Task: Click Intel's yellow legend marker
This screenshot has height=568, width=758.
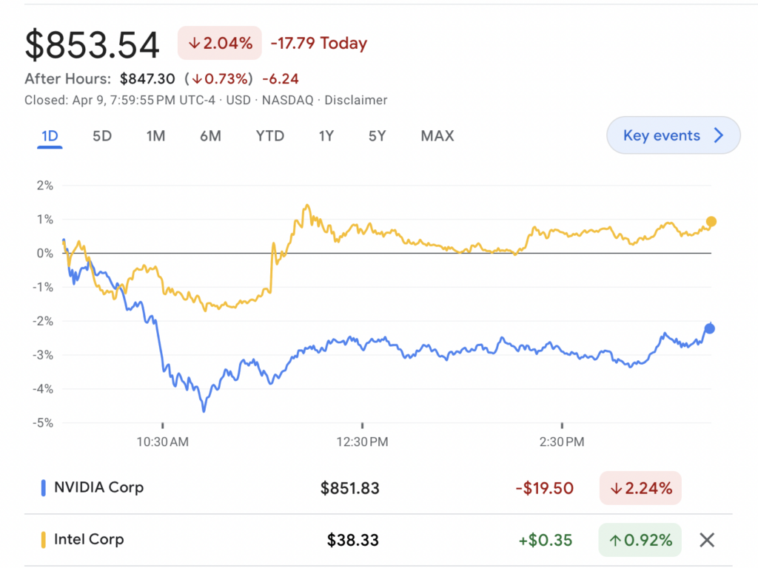Action: pyautogui.click(x=43, y=539)
